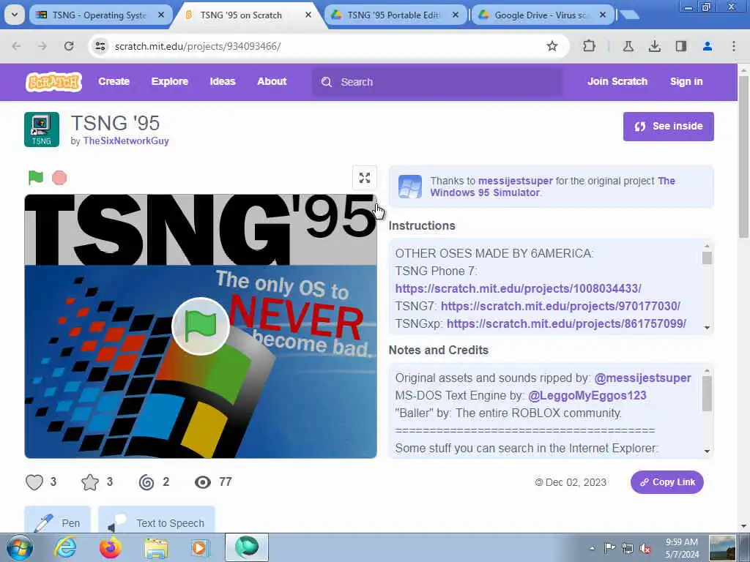The image size is (750, 562).
Task: Open Windows Explorer from taskbar
Action: [157, 547]
